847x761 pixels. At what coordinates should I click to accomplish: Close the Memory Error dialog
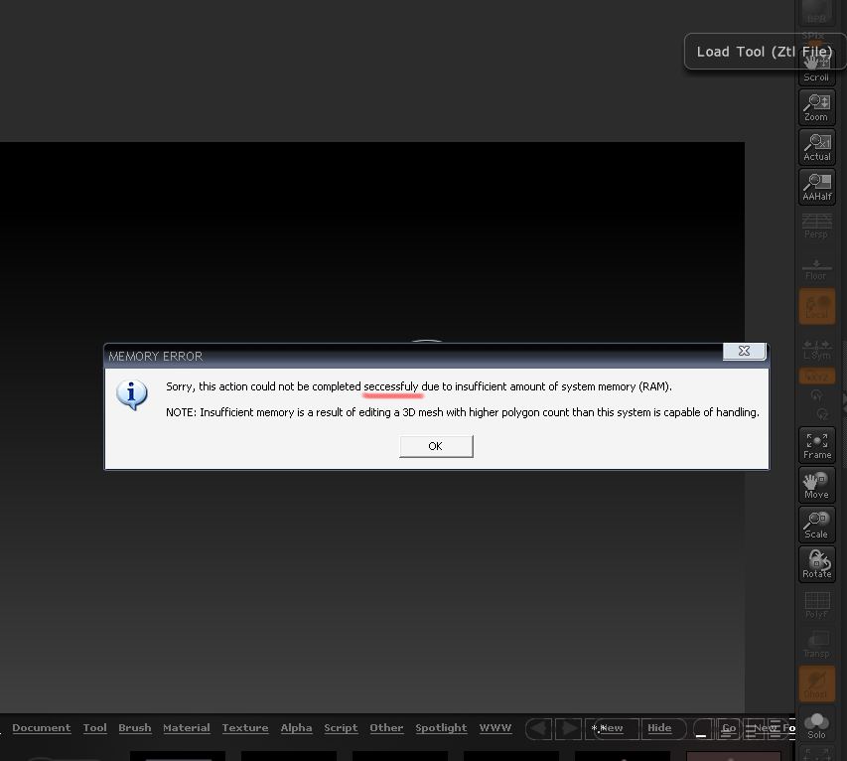pyautogui.click(x=745, y=351)
